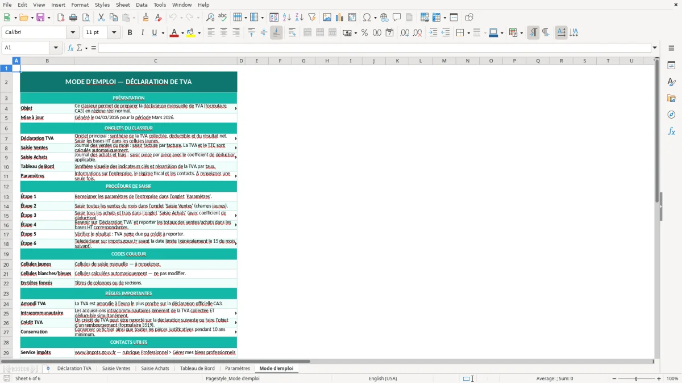The image size is (682, 383).
Task: Print the spreadsheet
Action: tap(73, 18)
